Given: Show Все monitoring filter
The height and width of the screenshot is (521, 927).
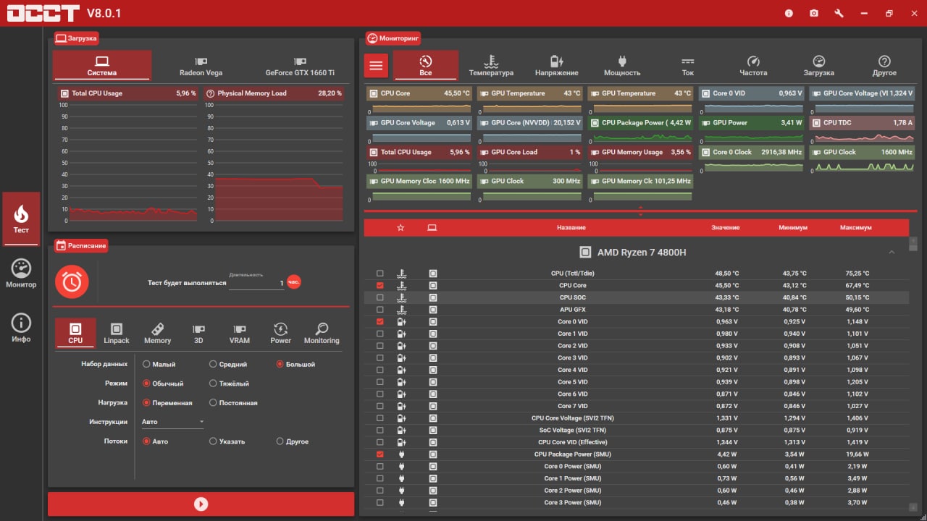Looking at the screenshot, I should (426, 66).
